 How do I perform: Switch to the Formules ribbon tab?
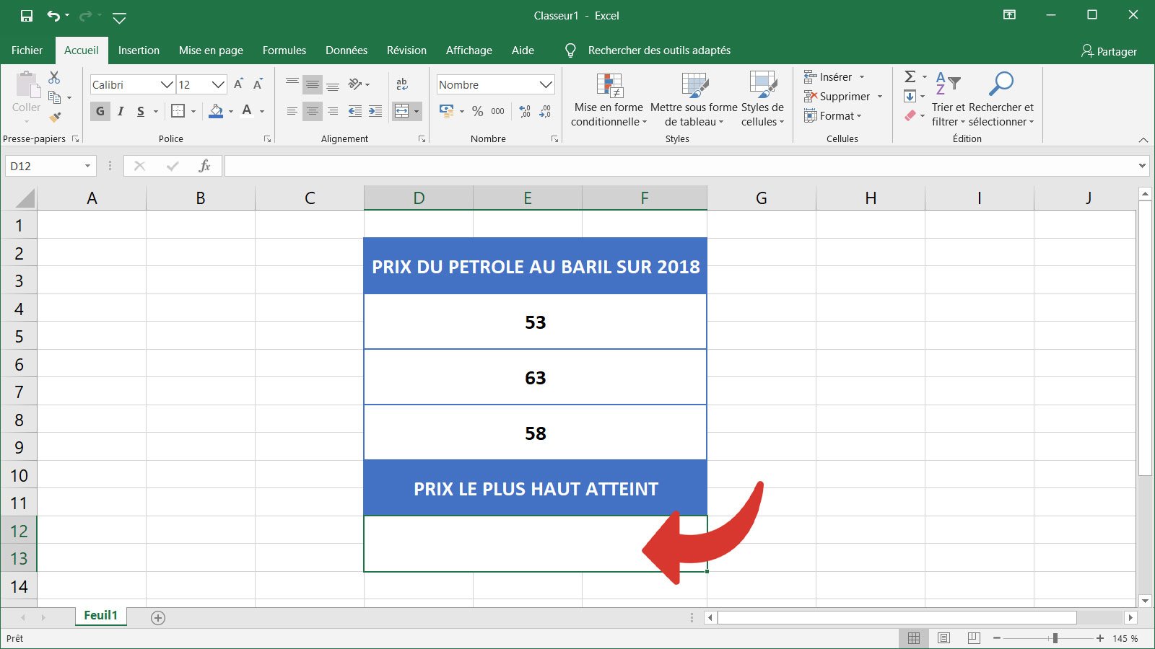(284, 50)
